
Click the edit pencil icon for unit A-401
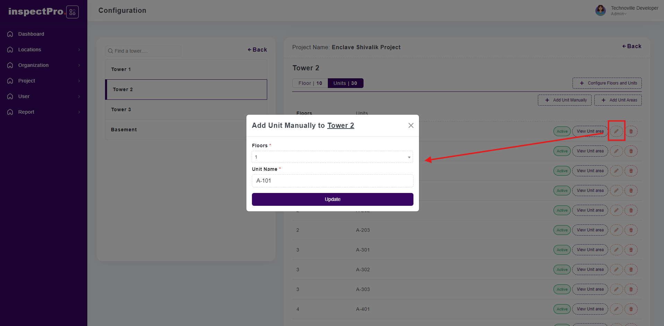pyautogui.click(x=616, y=309)
